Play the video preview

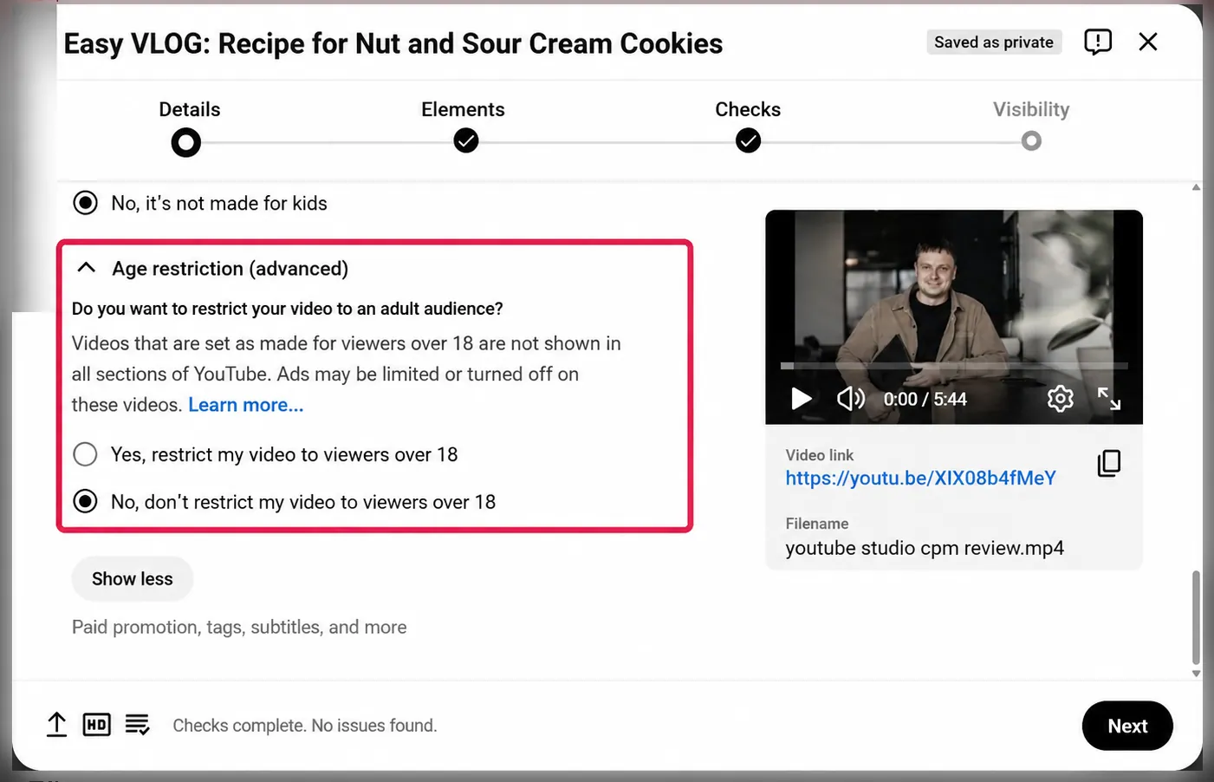[x=802, y=399]
